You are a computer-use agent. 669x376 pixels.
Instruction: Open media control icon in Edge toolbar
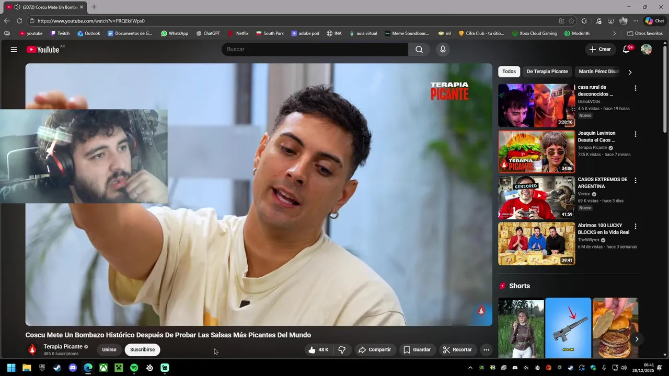click(598, 21)
